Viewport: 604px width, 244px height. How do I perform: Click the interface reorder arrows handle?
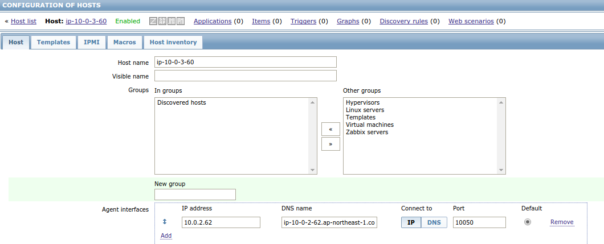pos(165,222)
